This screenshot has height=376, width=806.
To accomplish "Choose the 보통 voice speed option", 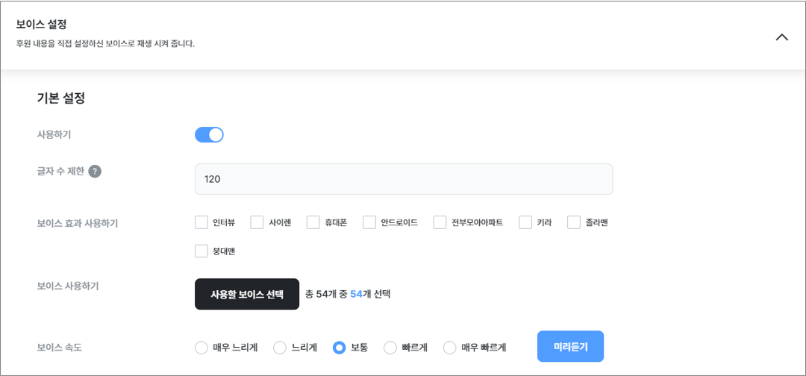I will tap(340, 348).
